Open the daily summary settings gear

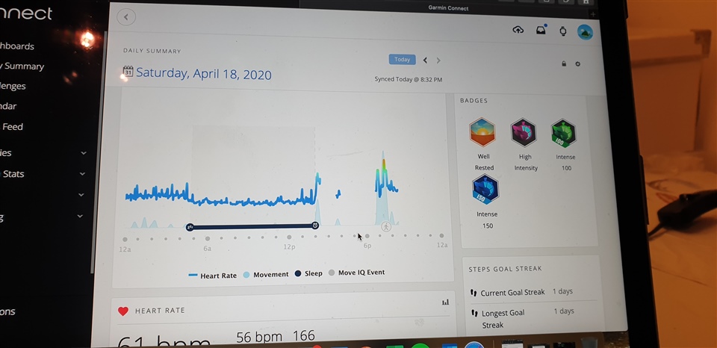point(577,64)
